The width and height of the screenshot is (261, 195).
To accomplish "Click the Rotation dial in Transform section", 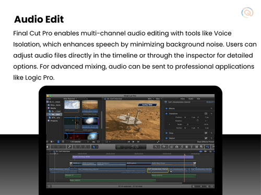I will click(x=197, y=121).
